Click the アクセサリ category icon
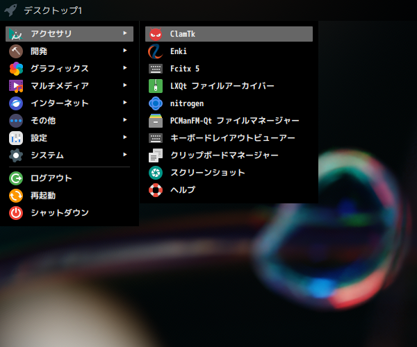The image size is (417, 347). coord(16,34)
